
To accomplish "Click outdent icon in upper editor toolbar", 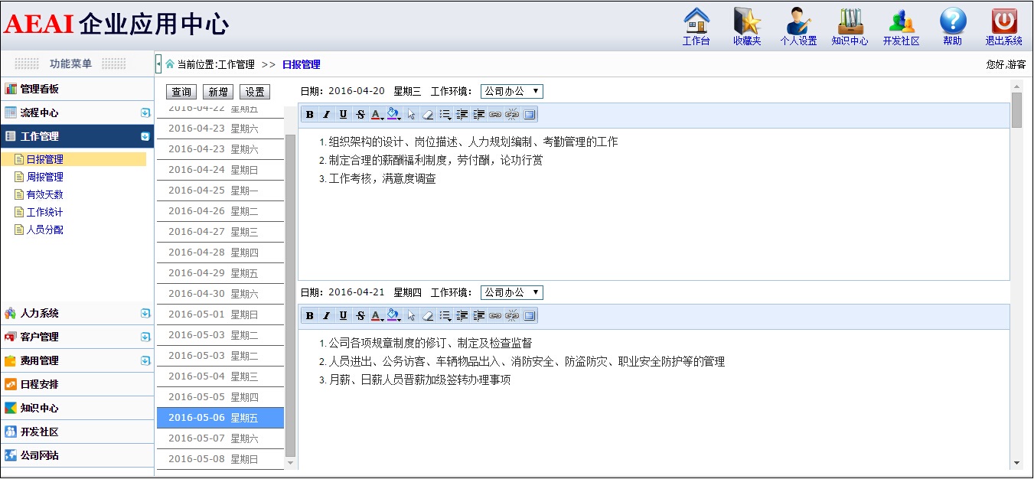I will click(462, 115).
